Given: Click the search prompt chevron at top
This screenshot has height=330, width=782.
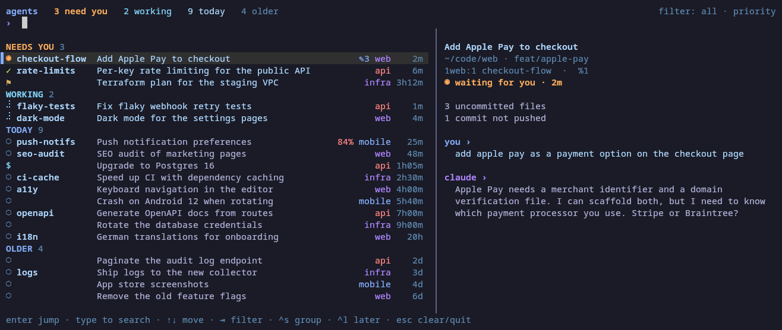Looking at the screenshot, I should 8,23.
